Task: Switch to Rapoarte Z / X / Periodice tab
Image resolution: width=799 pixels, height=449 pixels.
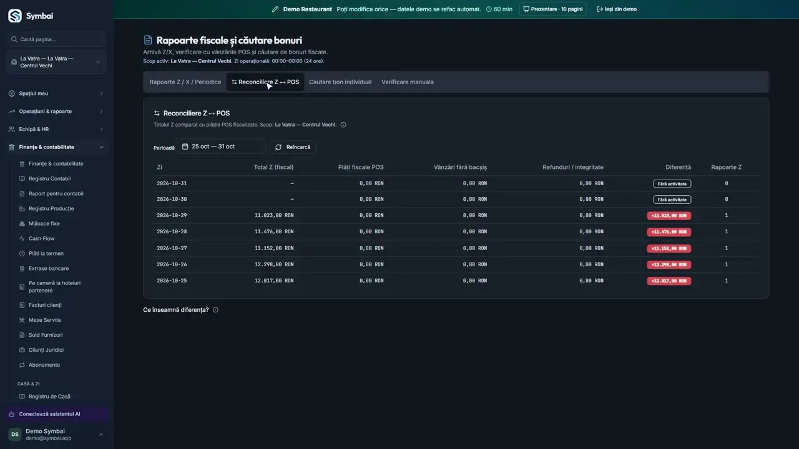Action: pyautogui.click(x=185, y=82)
